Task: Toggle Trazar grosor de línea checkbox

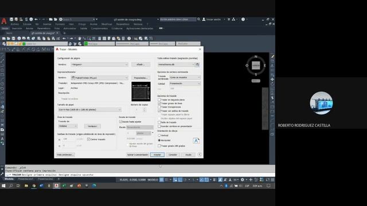Action: click(159, 103)
